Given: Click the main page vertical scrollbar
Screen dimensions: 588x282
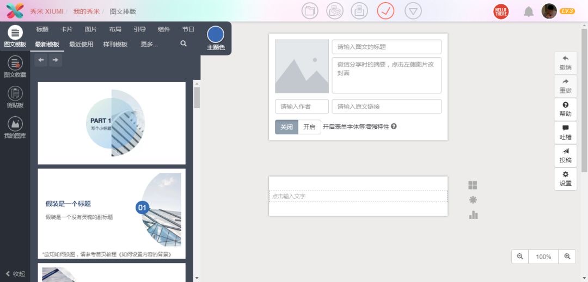Looking at the screenshot, I should pos(585,101).
